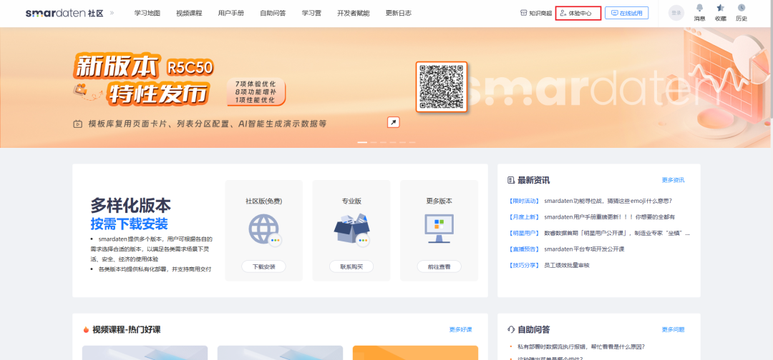Viewport: 773px width, 360px height.
Task: Open 【技巧分享】 员工绩效批量审核 item
Action: click(548, 265)
